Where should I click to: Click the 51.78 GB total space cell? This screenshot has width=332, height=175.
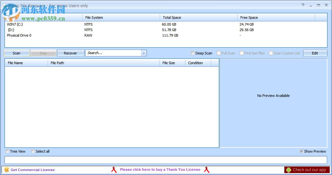click(x=169, y=30)
